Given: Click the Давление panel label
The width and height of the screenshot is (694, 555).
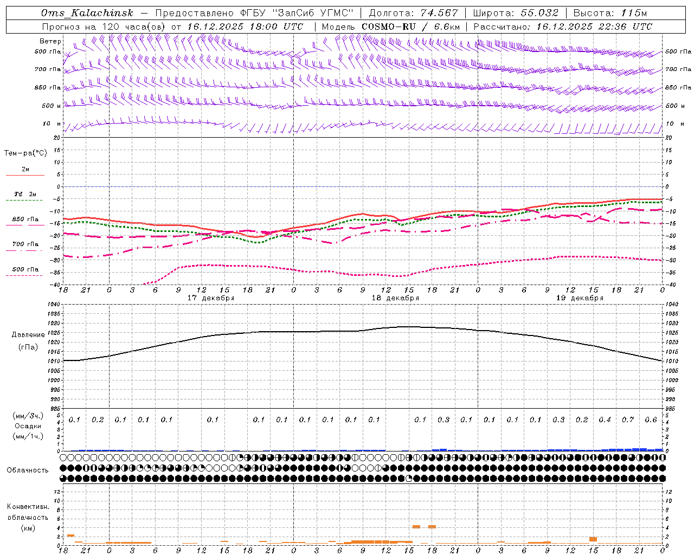Looking at the screenshot, I should click(28, 335).
